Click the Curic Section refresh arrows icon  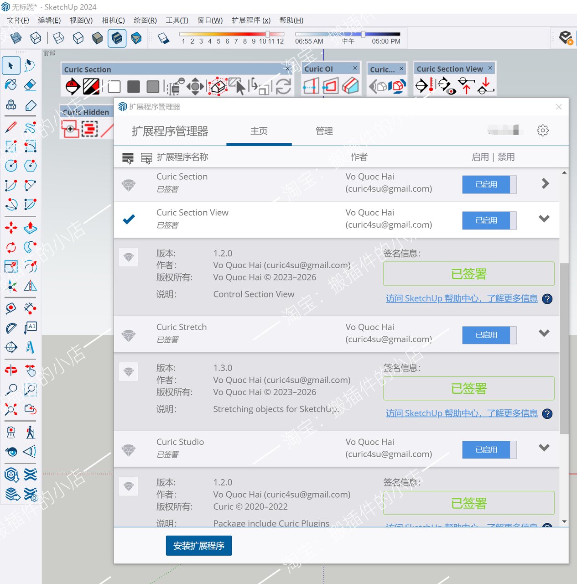(x=283, y=86)
